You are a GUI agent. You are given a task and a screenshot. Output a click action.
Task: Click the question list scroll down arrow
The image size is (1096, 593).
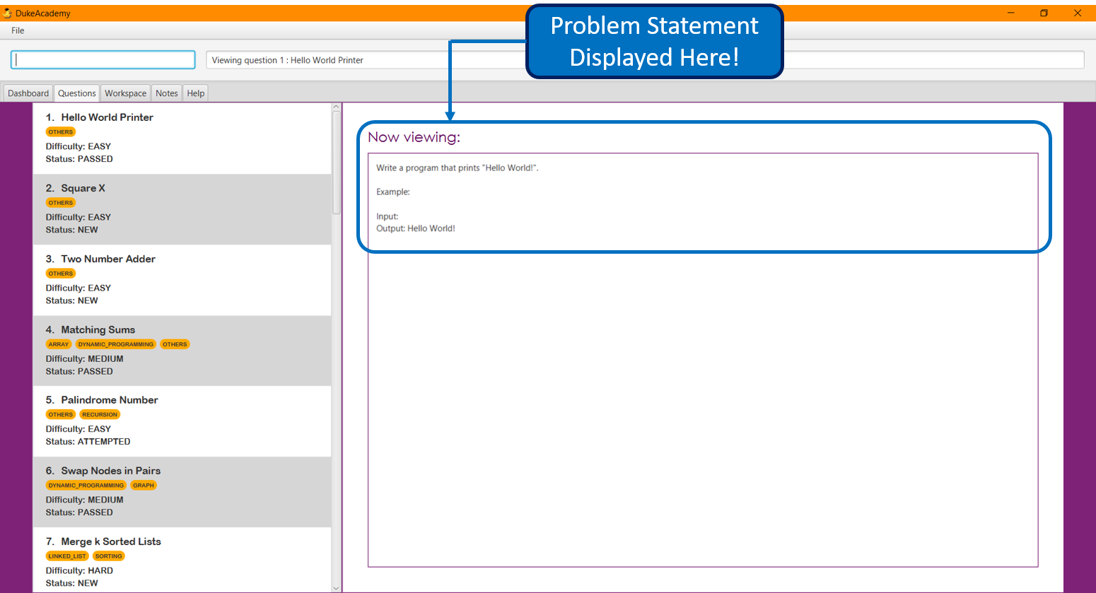point(337,588)
